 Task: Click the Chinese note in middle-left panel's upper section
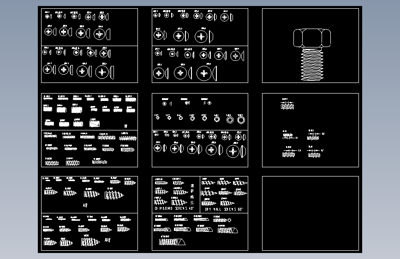[x=126, y=126]
